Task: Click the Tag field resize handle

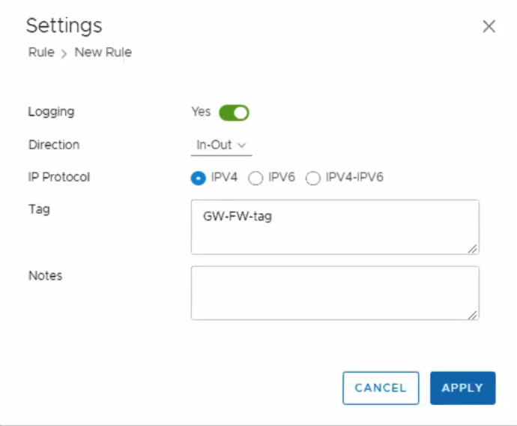Action: click(x=474, y=248)
